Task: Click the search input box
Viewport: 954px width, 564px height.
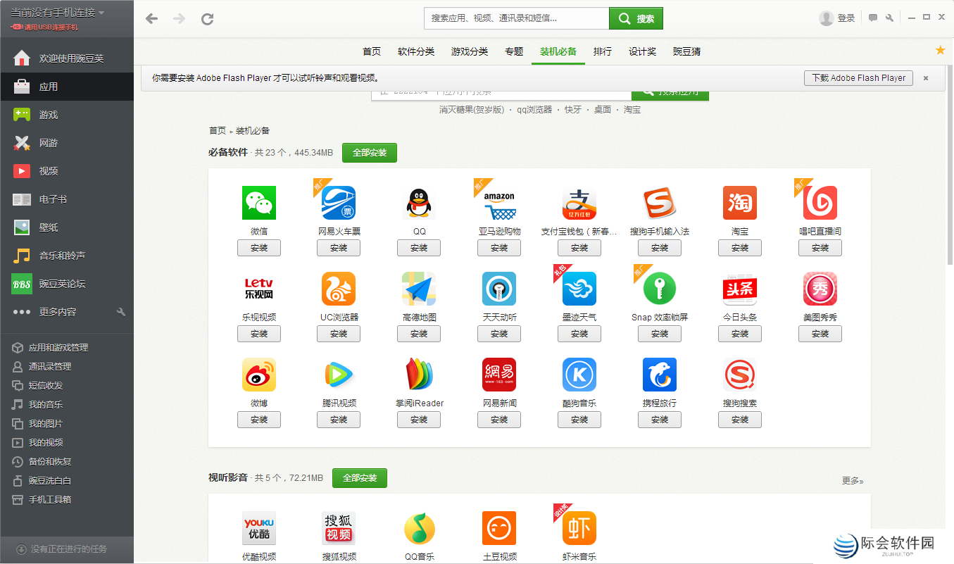Action: 514,18
